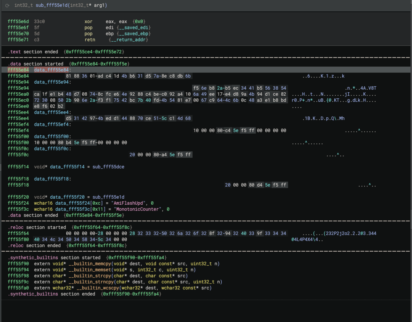This screenshot has width=412, height=322.
Task: Click sub_fff55e1d in the function header
Action: tap(52, 6)
